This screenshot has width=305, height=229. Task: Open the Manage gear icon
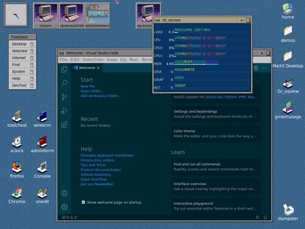64,207
